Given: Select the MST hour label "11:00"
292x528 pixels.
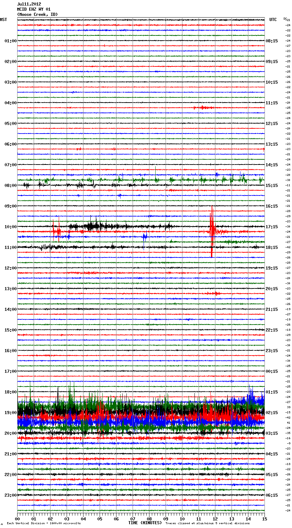Looking at the screenshot, I should point(11,247).
